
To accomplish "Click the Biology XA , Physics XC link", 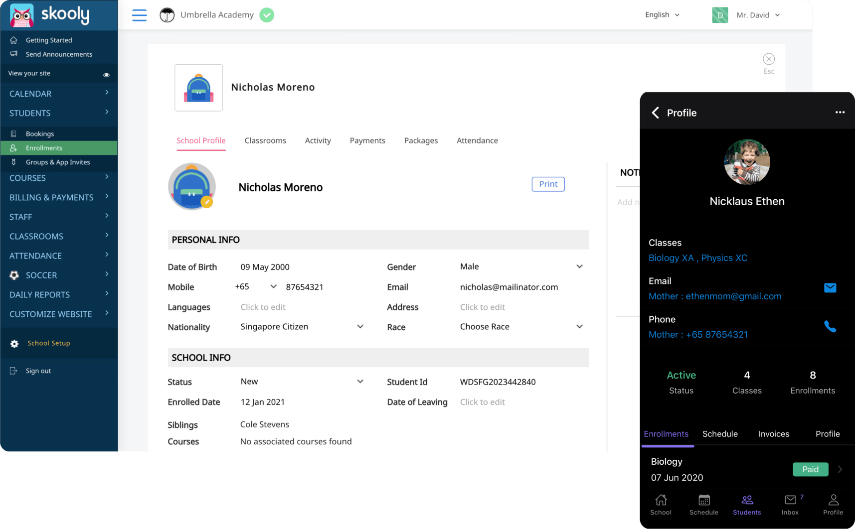I will pyautogui.click(x=697, y=258).
